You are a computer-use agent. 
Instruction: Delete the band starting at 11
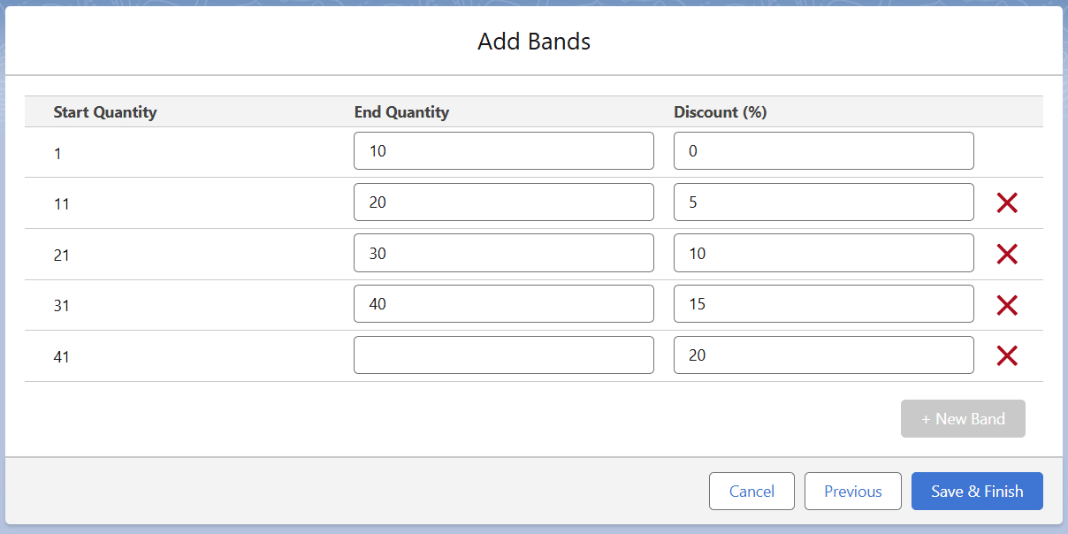[1007, 202]
